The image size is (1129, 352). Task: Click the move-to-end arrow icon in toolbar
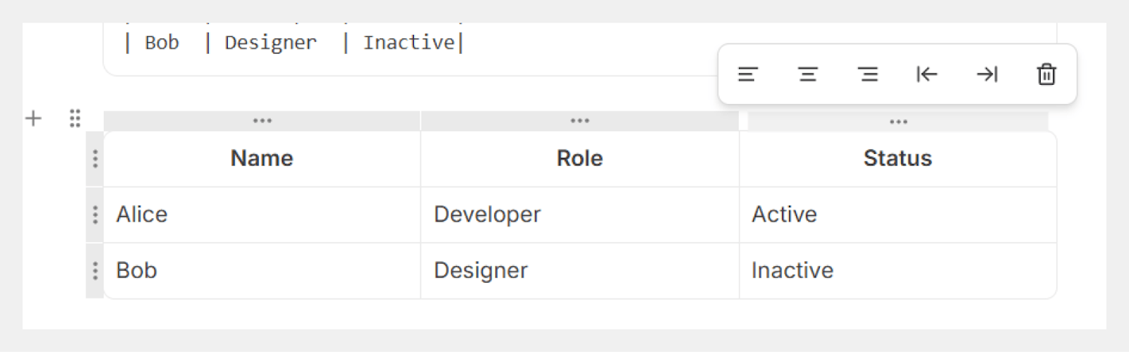(987, 75)
